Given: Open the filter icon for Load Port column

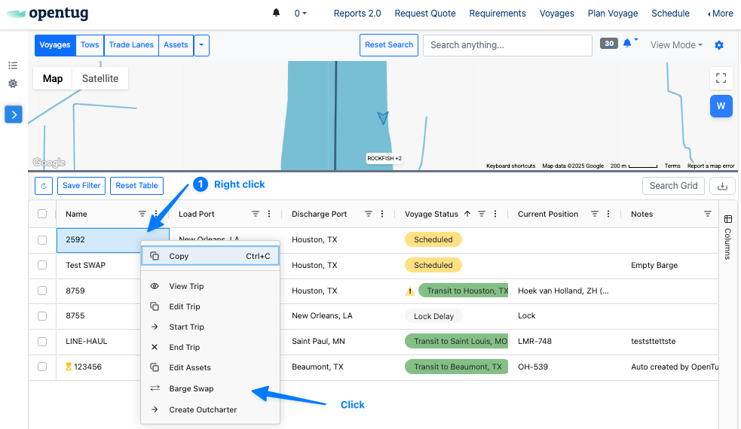Looking at the screenshot, I should 256,214.
